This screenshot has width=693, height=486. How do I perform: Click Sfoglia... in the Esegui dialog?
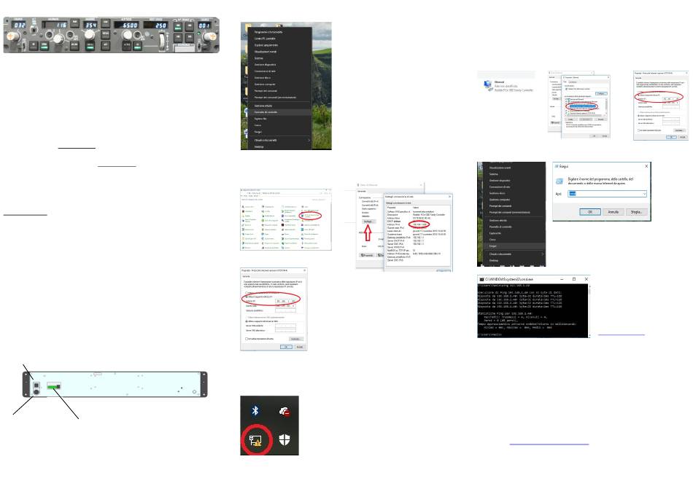tap(636, 212)
